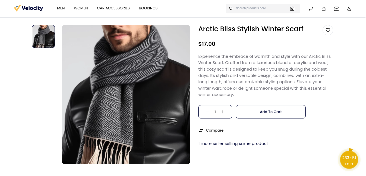Click the yellow countdown timer badge
Image resolution: width=366 pixels, height=176 pixels.
pyautogui.click(x=349, y=160)
